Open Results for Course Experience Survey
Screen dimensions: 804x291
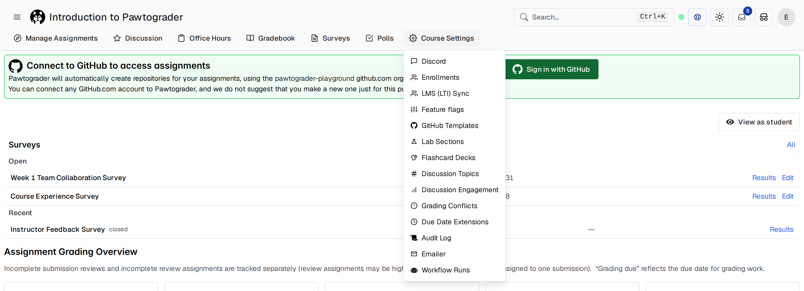[764, 196]
